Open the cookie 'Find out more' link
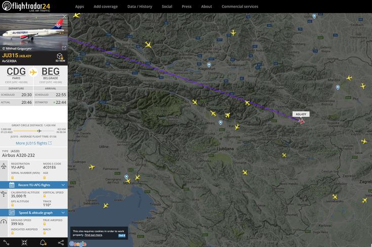Viewport: 372px width, 247px height. coord(94,235)
